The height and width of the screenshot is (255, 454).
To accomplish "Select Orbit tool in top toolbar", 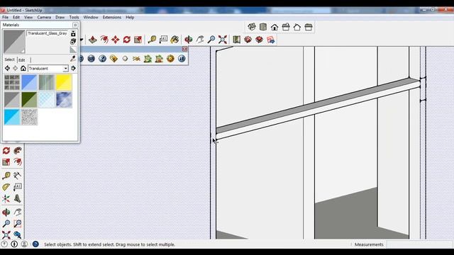I will pos(189,40).
